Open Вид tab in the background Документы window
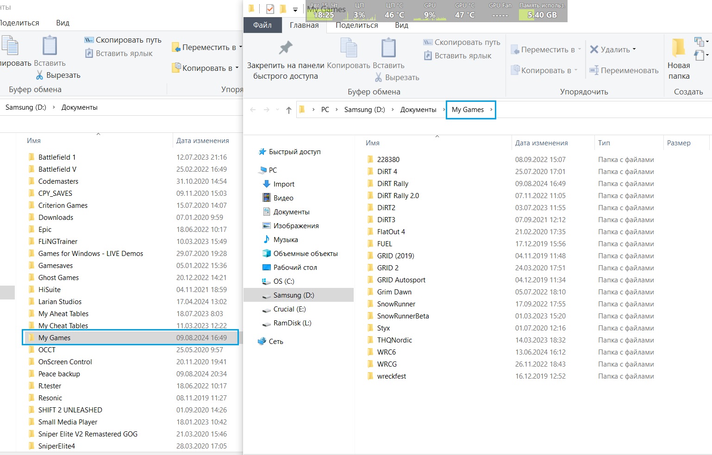 (x=62, y=23)
